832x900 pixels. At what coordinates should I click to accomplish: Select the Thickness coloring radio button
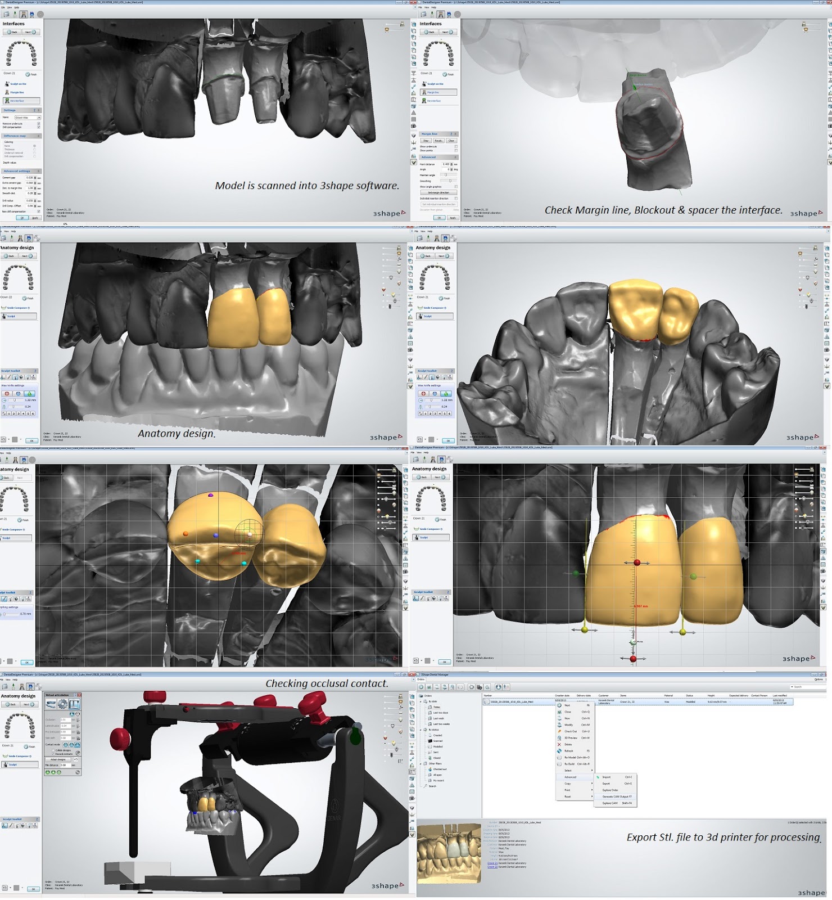coord(34,150)
